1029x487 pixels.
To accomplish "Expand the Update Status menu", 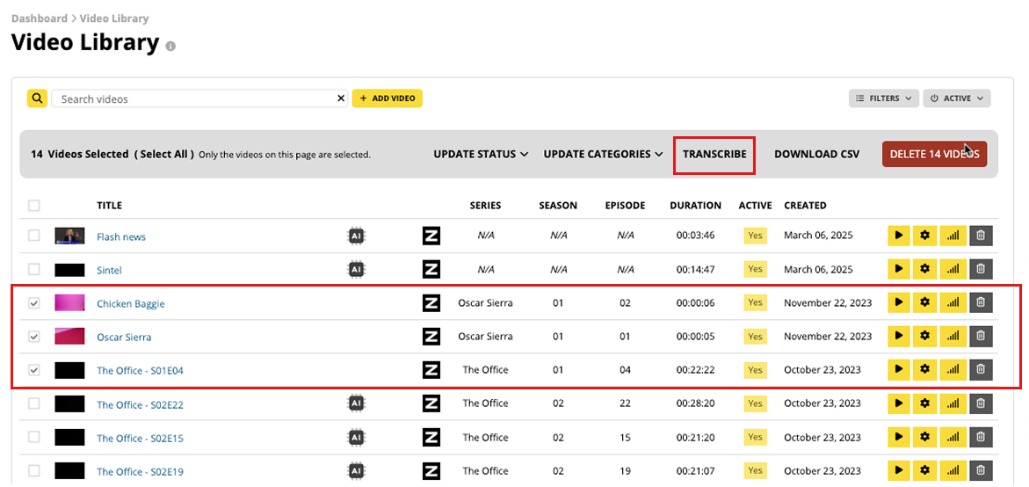I will [481, 154].
